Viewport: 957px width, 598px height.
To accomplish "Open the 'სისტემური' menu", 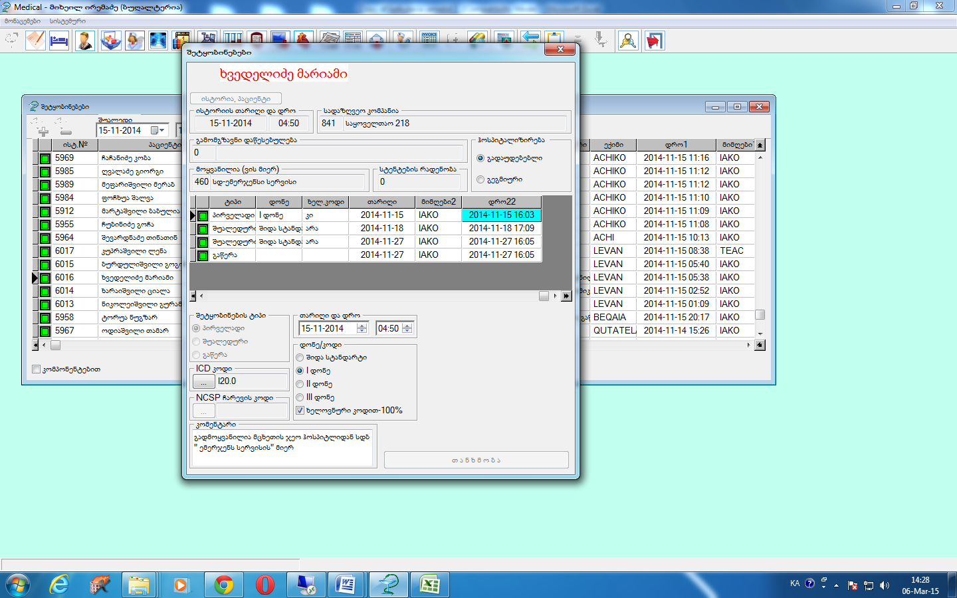I will point(67,21).
